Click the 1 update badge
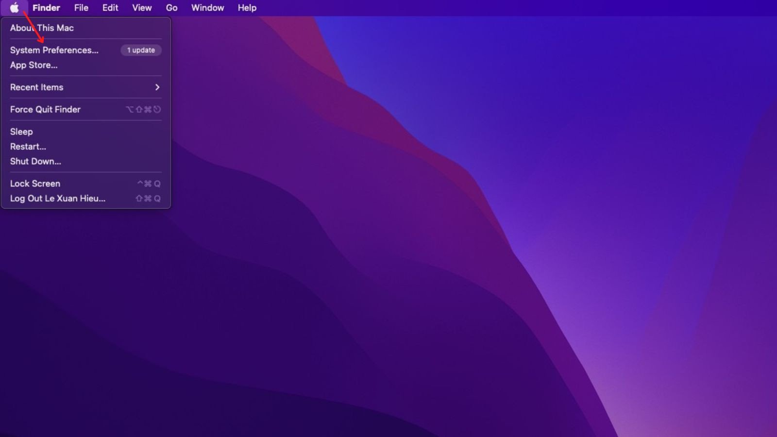Viewport: 777px width, 437px height. pos(141,50)
